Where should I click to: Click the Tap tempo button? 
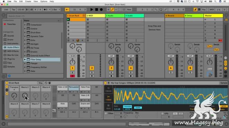[x=13, y=10]
